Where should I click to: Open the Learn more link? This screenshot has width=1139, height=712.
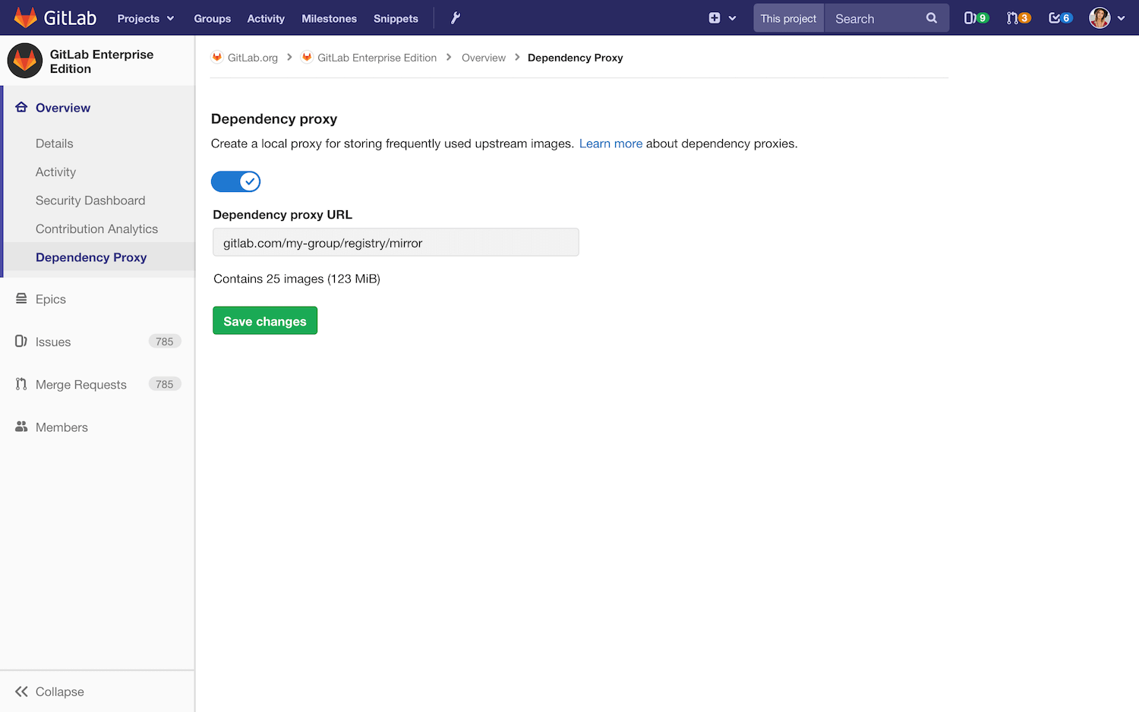click(x=611, y=143)
